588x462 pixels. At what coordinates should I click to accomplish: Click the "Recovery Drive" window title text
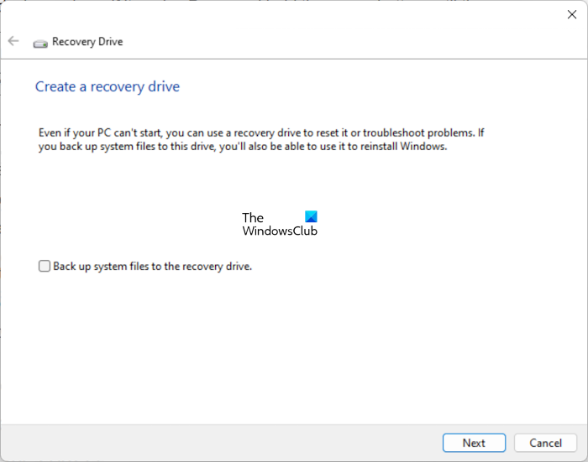87,42
